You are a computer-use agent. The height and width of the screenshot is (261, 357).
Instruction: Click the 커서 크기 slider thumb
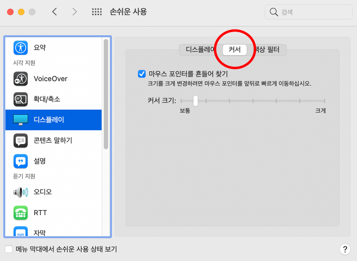pyautogui.click(x=195, y=100)
